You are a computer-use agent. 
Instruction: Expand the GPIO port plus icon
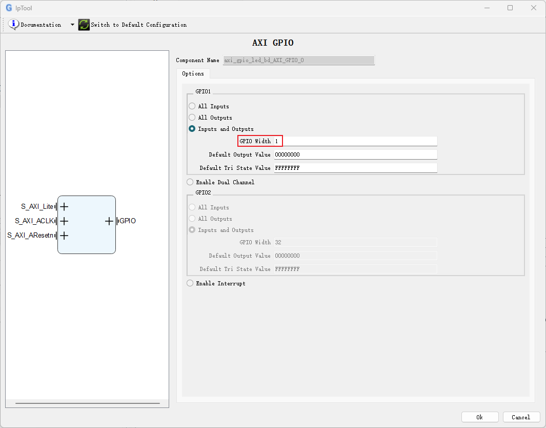point(109,221)
